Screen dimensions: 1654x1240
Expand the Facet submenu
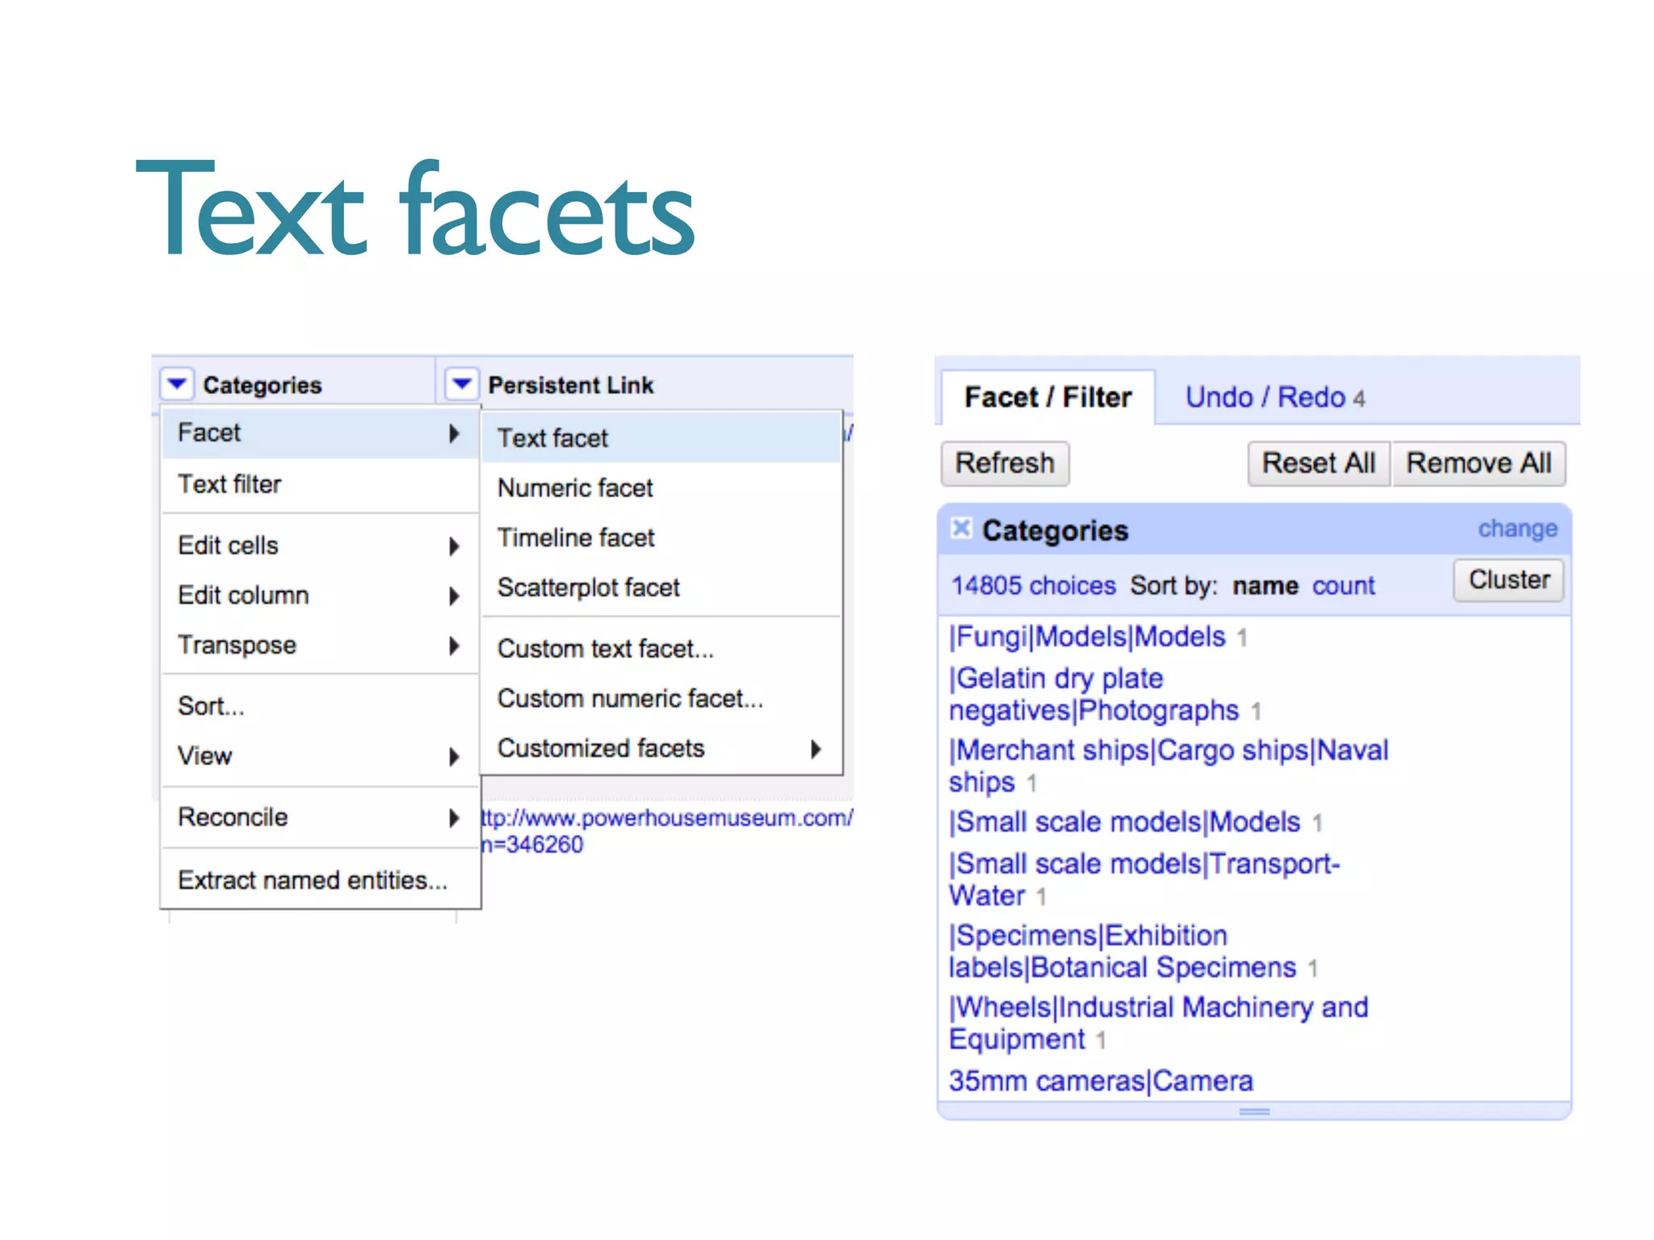(x=321, y=433)
